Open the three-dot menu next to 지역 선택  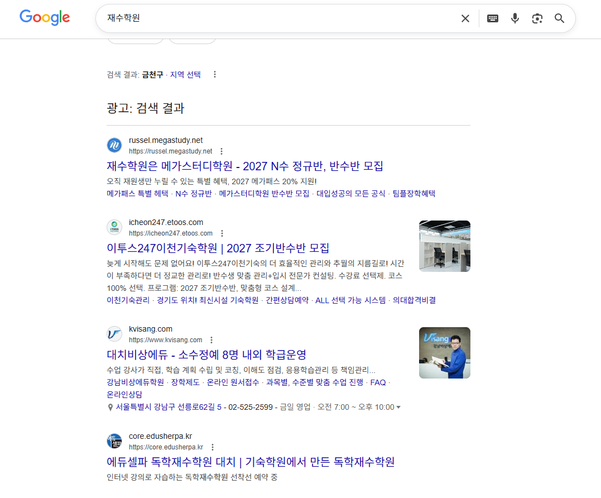click(x=215, y=75)
